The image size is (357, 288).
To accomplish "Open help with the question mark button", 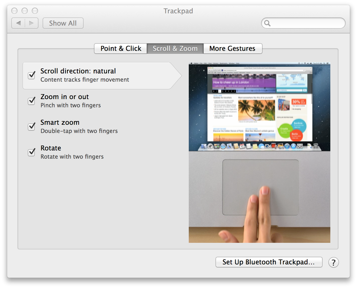I will click(333, 262).
